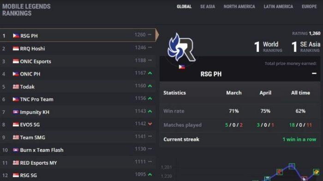Click the Philippines flag under the team logo
323x181 pixels.
(182, 67)
